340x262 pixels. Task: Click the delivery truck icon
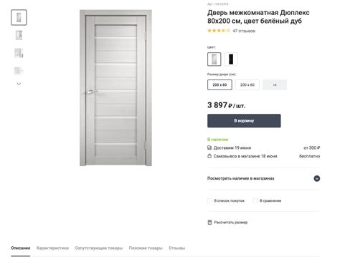(x=209, y=147)
